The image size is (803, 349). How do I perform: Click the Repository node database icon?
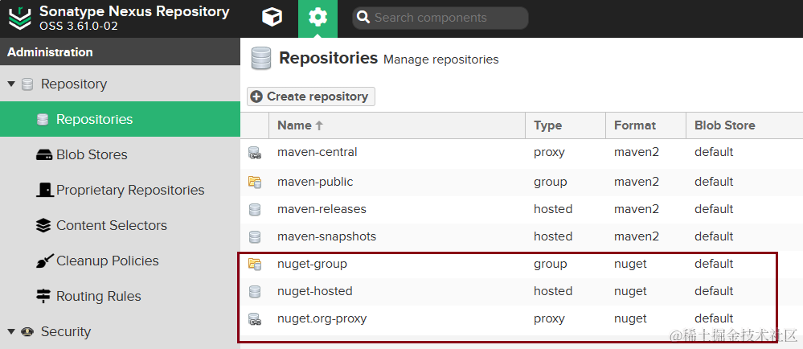tap(27, 84)
